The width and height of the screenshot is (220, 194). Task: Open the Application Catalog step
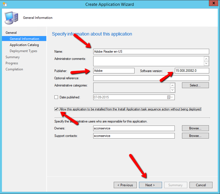pyautogui.click(x=24, y=45)
